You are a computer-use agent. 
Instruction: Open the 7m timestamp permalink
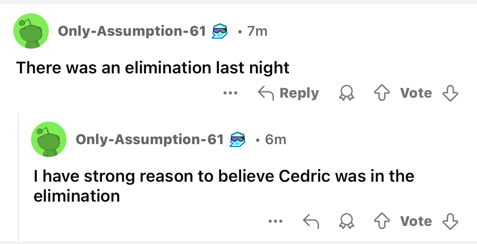257,31
